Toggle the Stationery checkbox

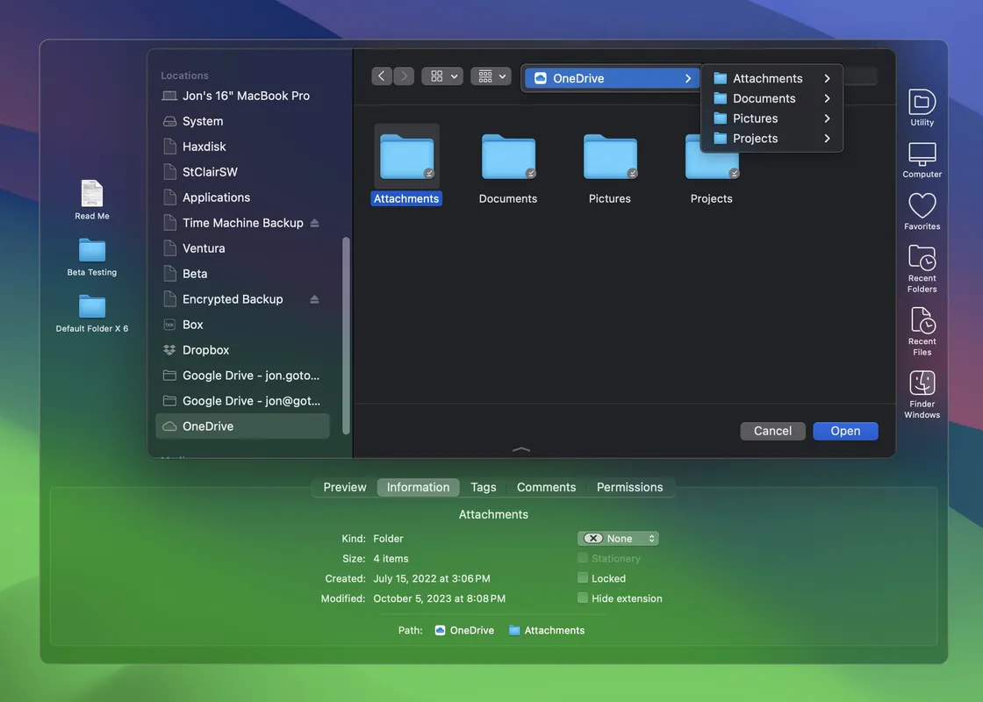coord(581,557)
